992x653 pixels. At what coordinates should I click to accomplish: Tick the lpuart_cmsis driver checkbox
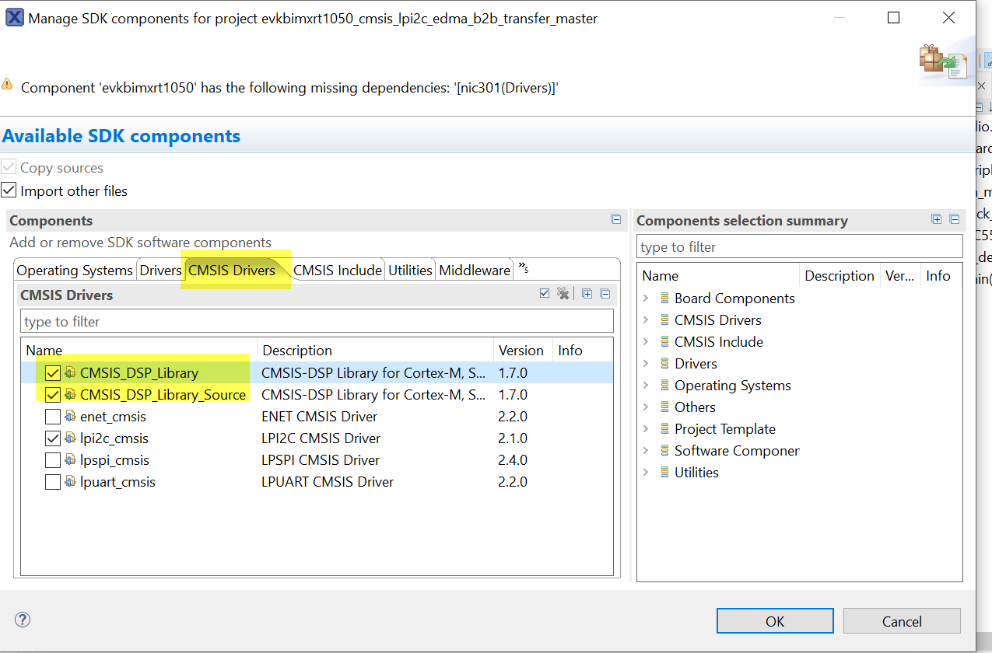[53, 482]
